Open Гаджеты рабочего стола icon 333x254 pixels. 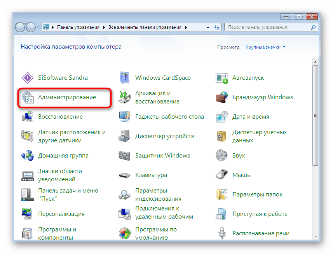coord(125,117)
